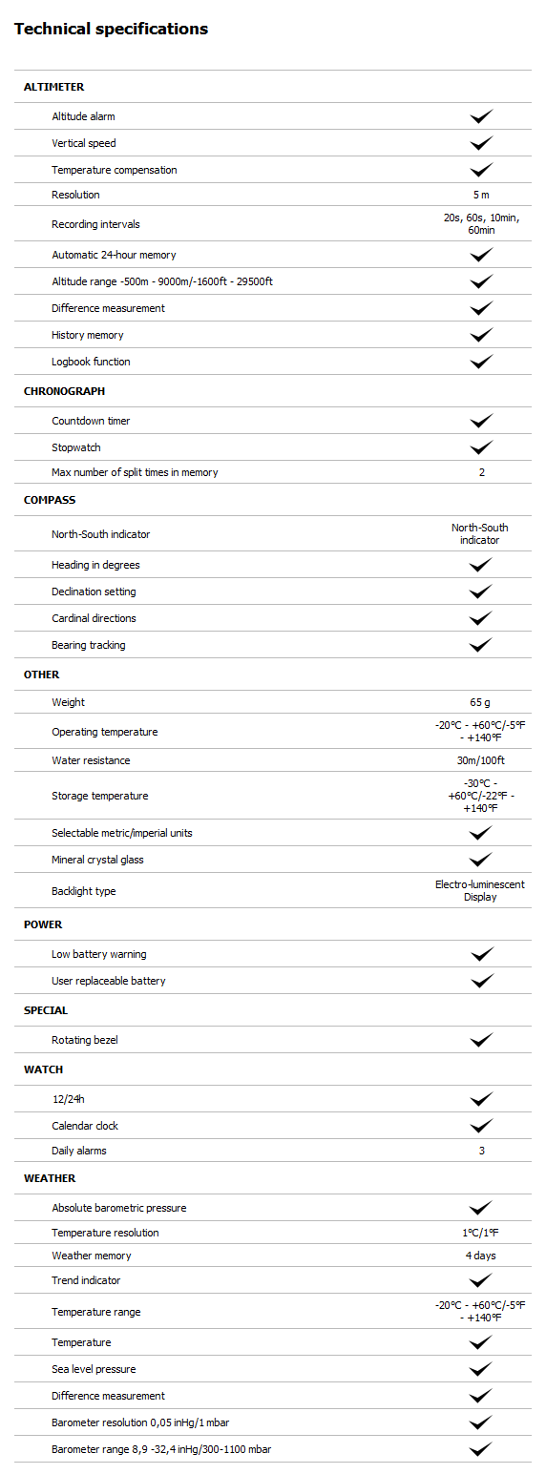The width and height of the screenshot is (546, 1474).
Task: Click the Bearing tracking checkmark icon
Action: pyautogui.click(x=481, y=645)
